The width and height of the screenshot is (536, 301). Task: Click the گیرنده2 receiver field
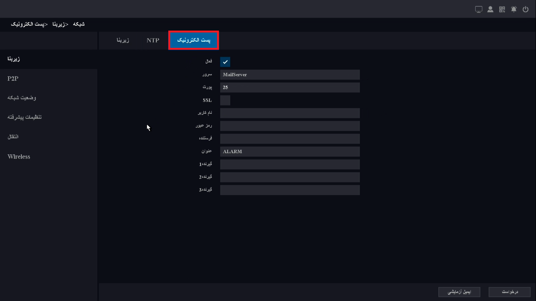pyautogui.click(x=290, y=177)
